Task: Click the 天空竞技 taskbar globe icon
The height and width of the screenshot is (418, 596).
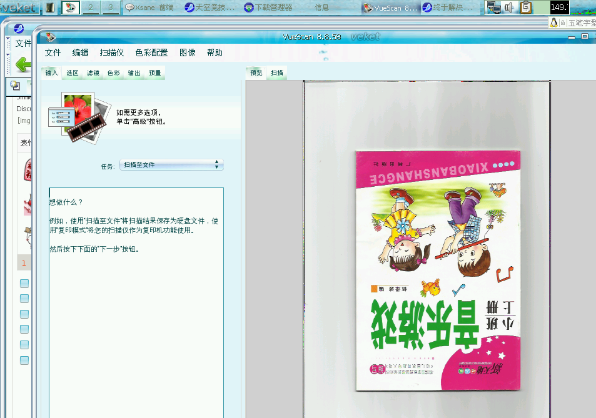Action: (189, 7)
